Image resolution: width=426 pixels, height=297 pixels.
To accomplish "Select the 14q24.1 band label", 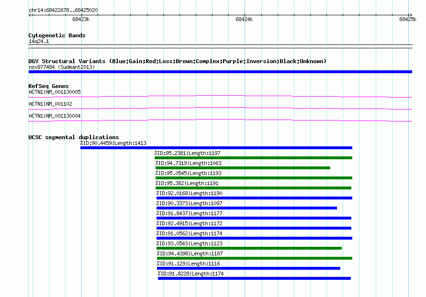I will [39, 41].
